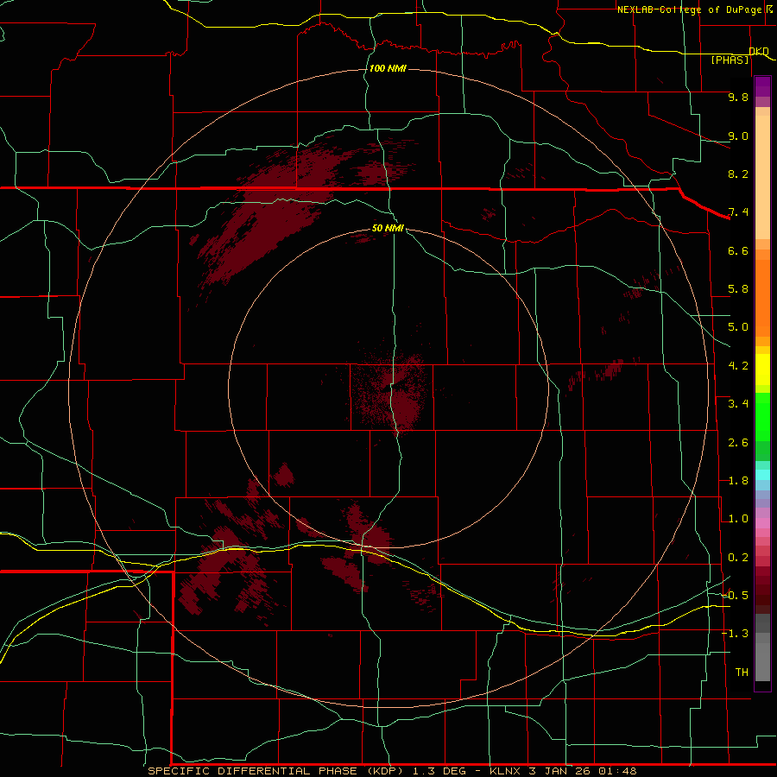Viewport: 777px width, 777px height.
Task: Click the 4.2 scale value
Action: [738, 366]
